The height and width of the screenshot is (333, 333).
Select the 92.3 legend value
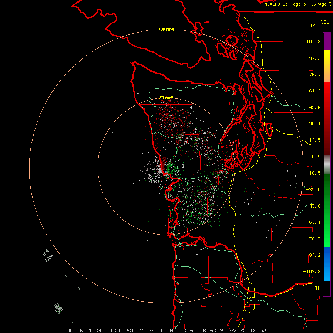point(315,58)
